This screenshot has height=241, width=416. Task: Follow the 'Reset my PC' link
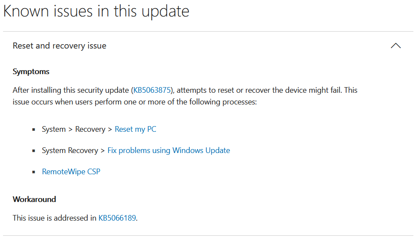point(135,129)
